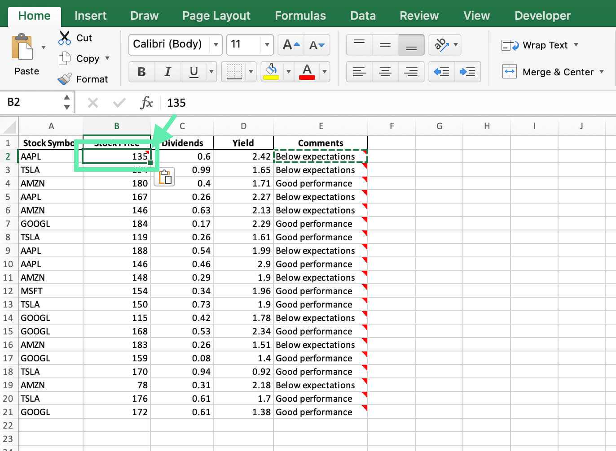Switch to the Developer tab

click(x=542, y=16)
